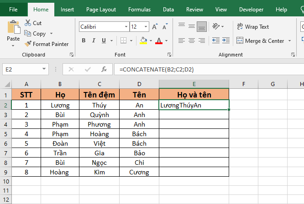Viewport: 304px width, 204px height.
Task: Click the formula bar with CONCATENATE formula
Action: [x=209, y=69]
